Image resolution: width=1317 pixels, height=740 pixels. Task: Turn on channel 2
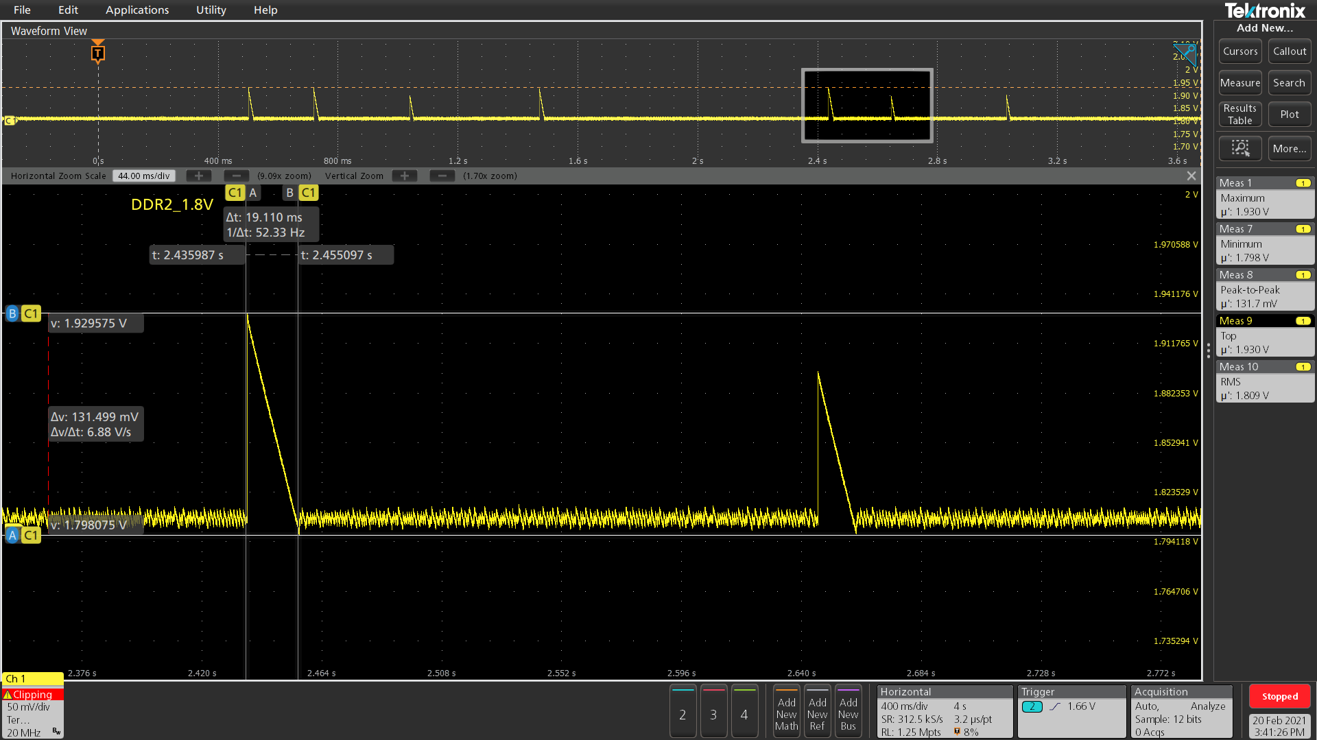click(683, 711)
